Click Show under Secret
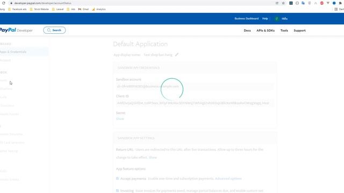 120,119
